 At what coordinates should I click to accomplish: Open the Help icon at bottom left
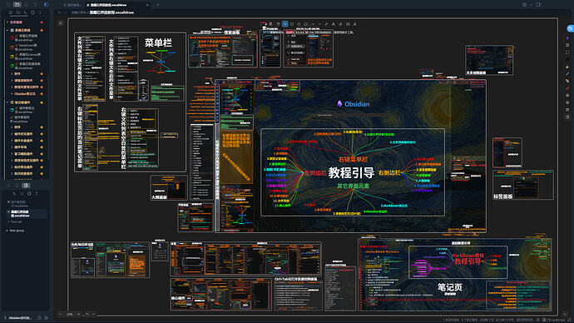click(39, 318)
